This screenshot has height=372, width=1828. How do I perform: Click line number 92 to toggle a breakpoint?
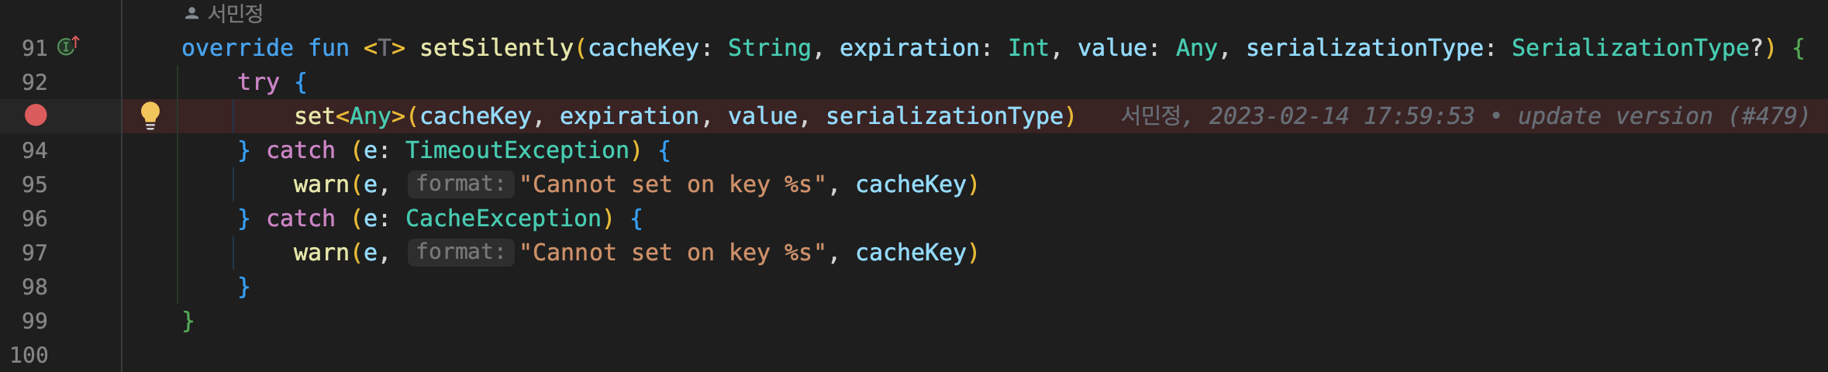click(x=35, y=82)
